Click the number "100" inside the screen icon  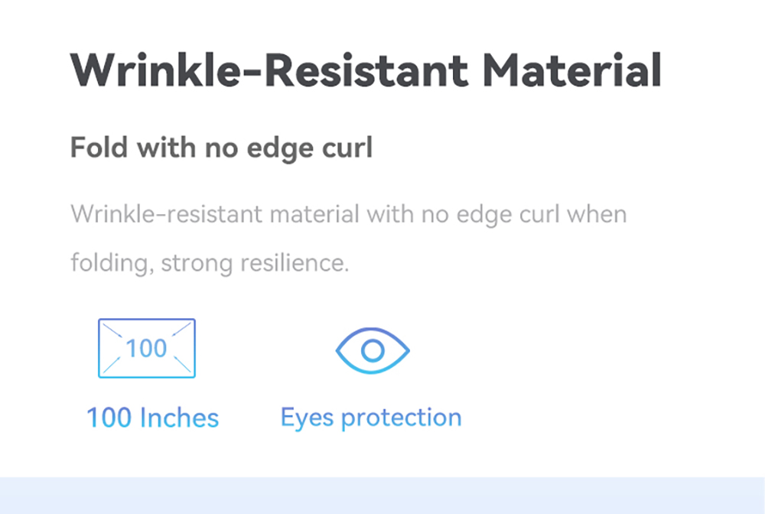[146, 348]
